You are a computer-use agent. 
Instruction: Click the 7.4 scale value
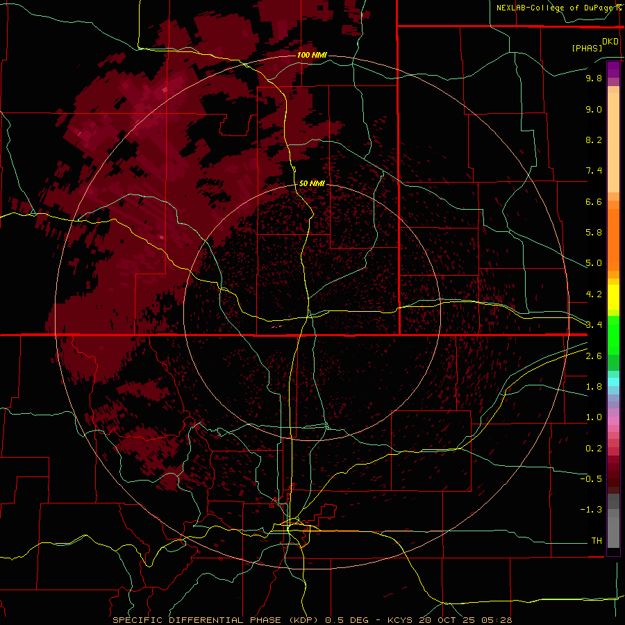pyautogui.click(x=594, y=171)
